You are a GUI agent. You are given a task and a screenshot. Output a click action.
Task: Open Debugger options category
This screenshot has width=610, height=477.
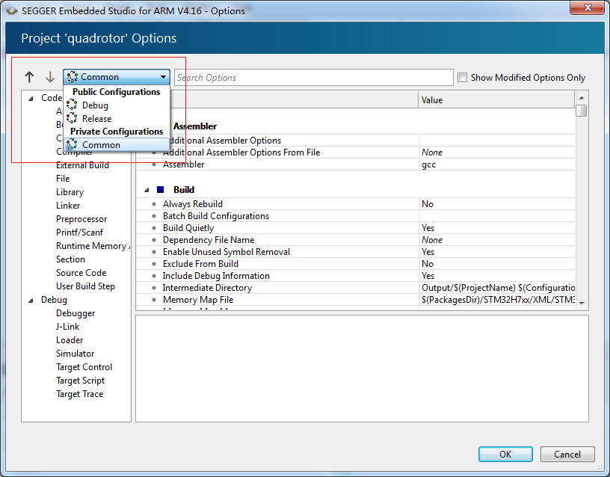[x=76, y=313]
